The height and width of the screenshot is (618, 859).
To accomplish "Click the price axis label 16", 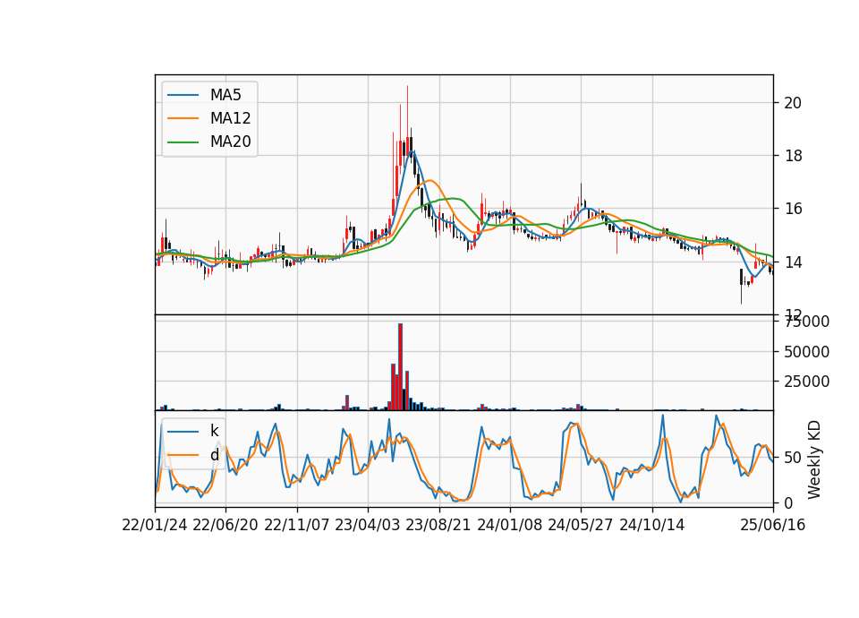I will 793,209.
